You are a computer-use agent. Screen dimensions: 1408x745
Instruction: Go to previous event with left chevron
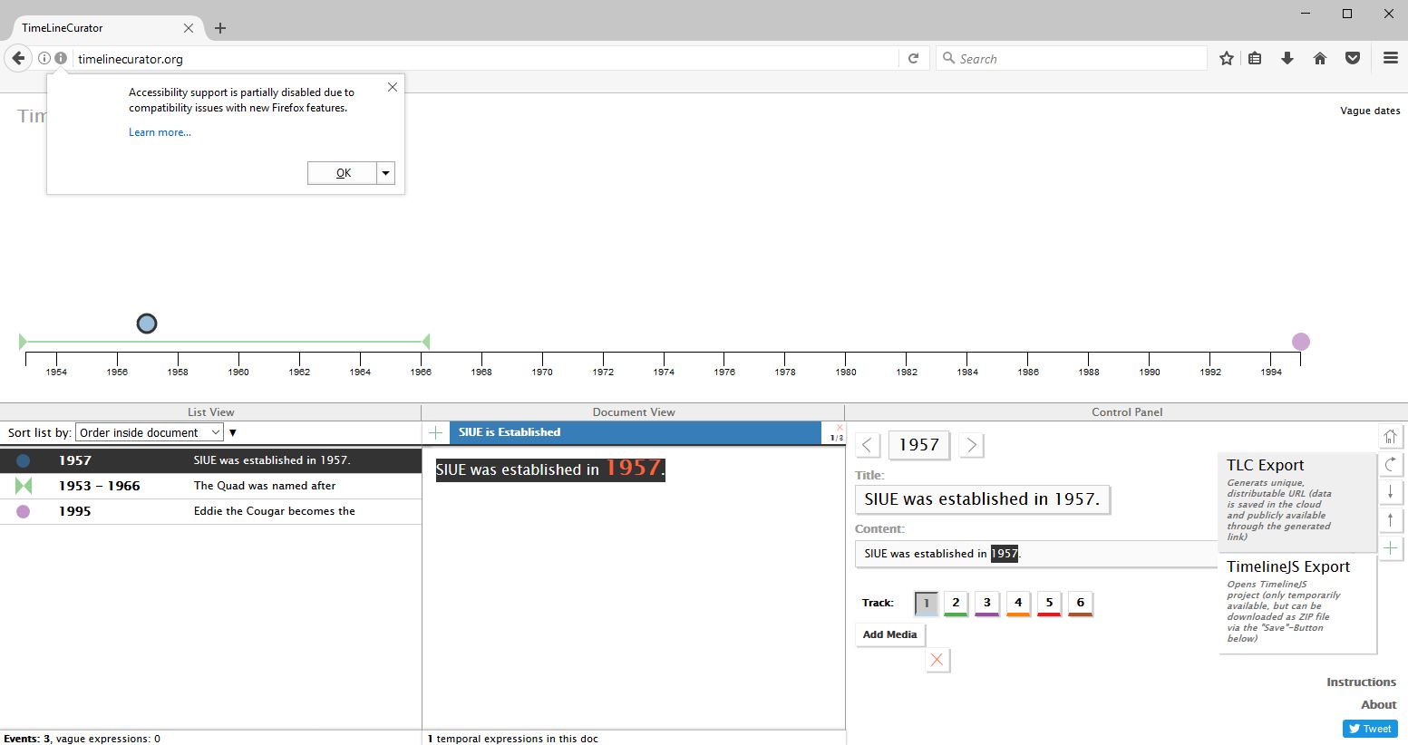(868, 445)
